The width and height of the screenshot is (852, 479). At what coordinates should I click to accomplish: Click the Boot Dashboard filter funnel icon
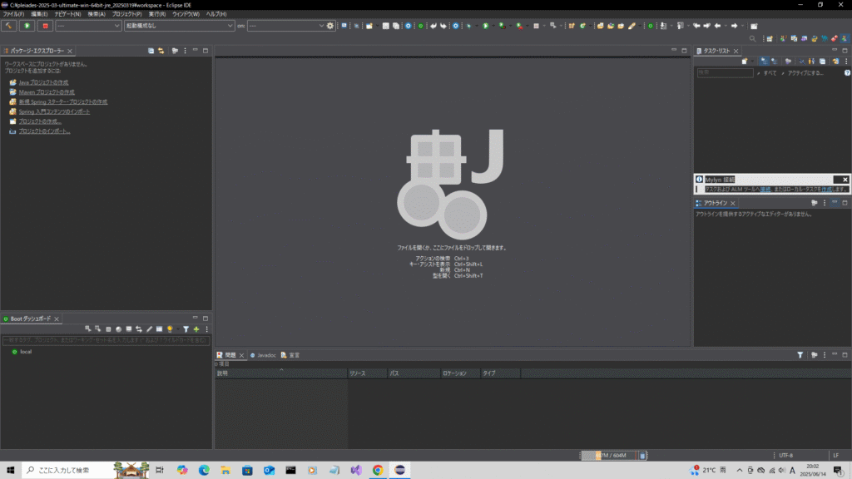(186, 329)
